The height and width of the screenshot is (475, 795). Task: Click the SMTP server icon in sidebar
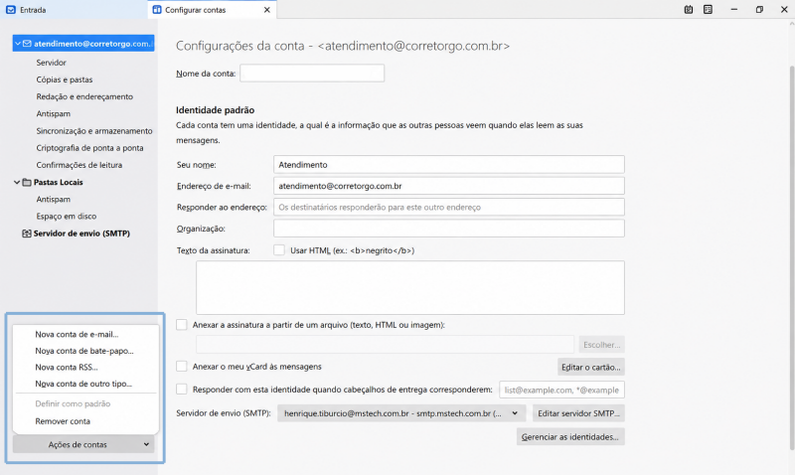[27, 234]
